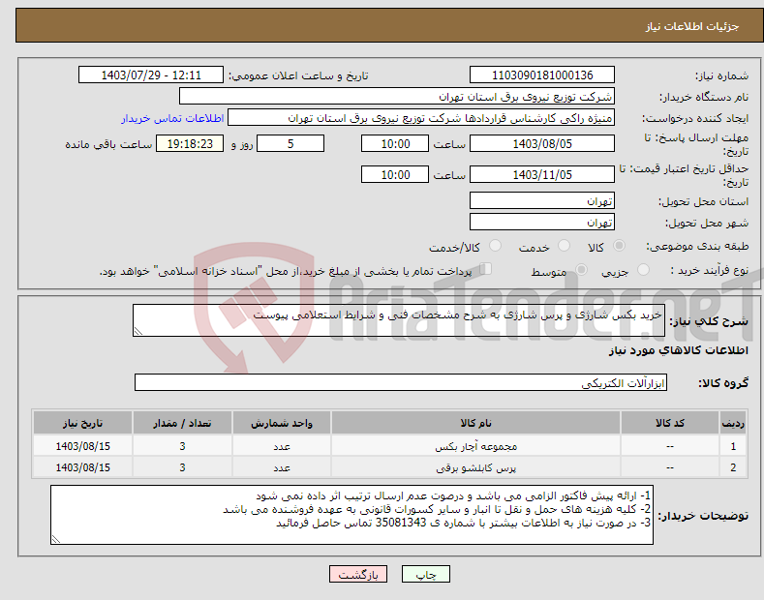Click unit عدد in پرس کابلشو برقی row

[282, 467]
